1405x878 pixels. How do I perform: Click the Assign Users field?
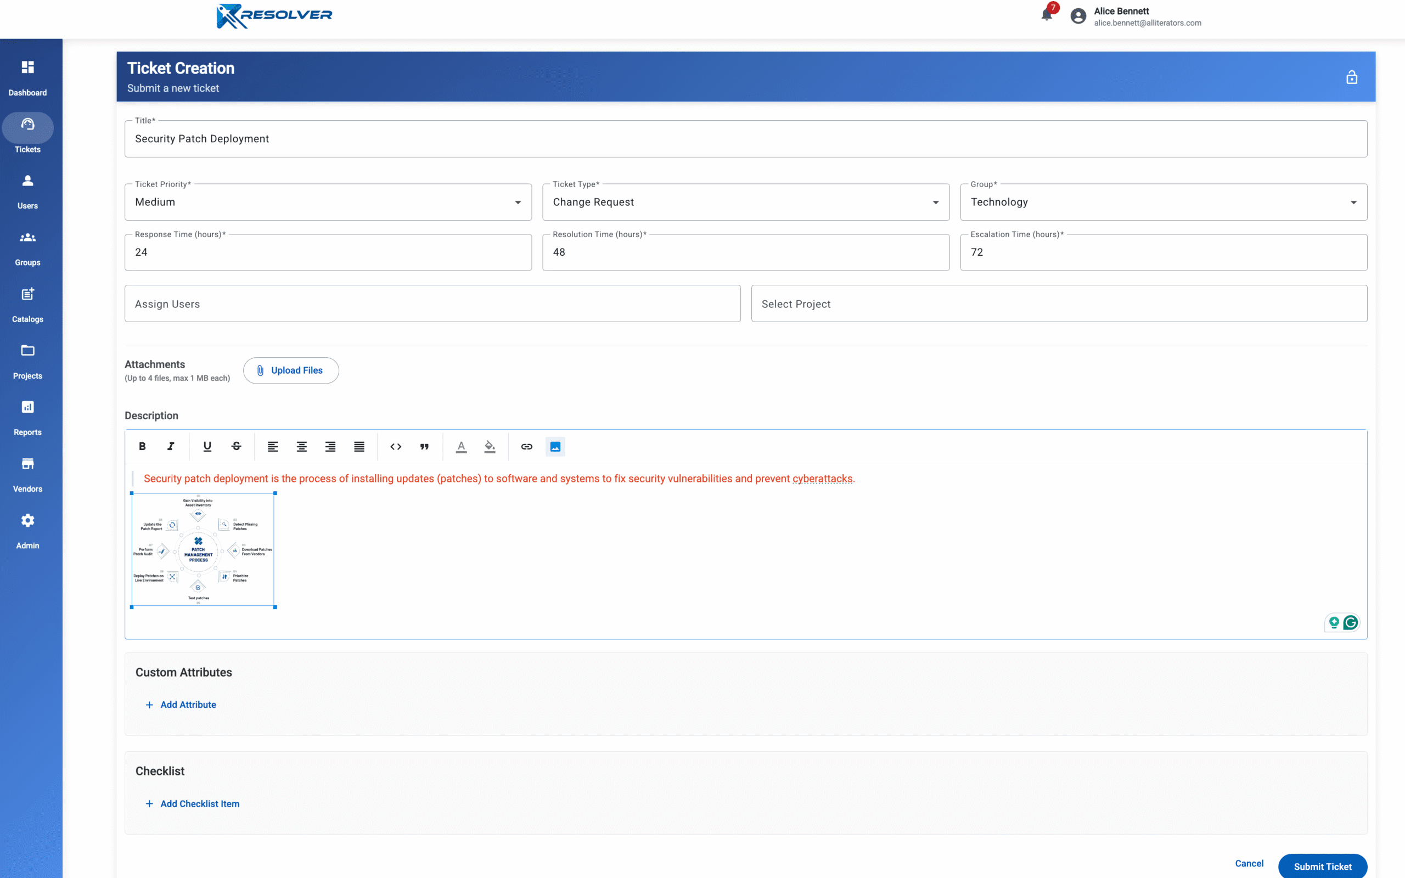click(432, 303)
